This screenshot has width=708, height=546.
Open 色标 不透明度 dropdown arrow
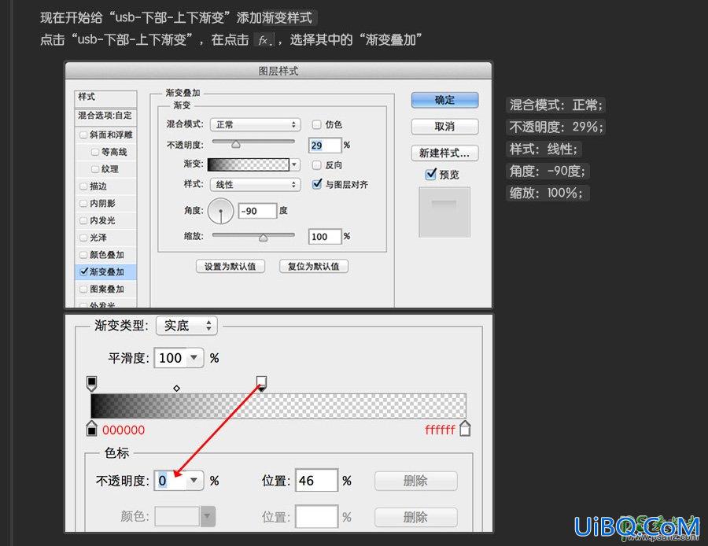(x=194, y=480)
